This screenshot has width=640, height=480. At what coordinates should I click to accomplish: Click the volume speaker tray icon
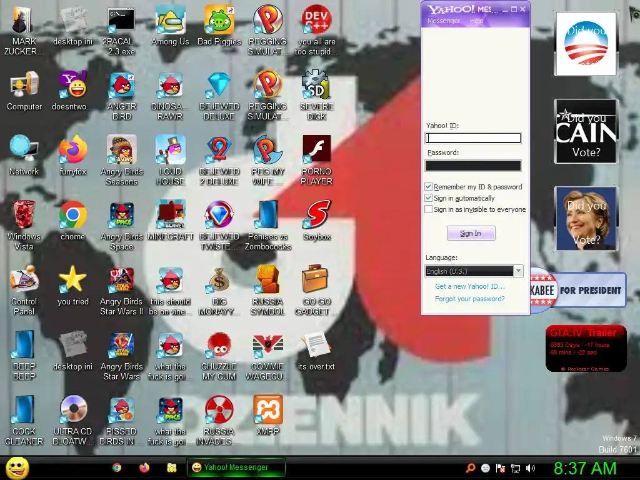(x=530, y=468)
